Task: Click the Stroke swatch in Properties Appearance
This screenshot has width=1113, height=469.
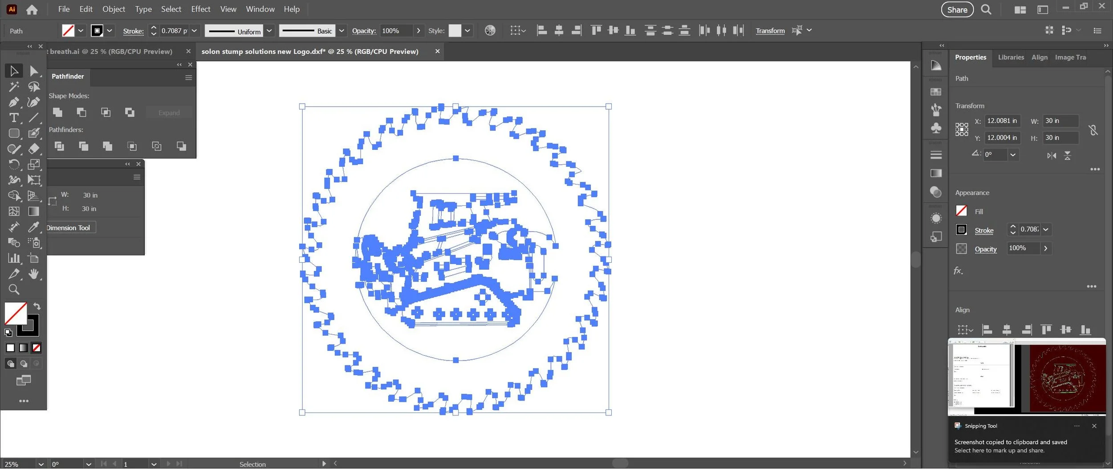Action: 961,230
